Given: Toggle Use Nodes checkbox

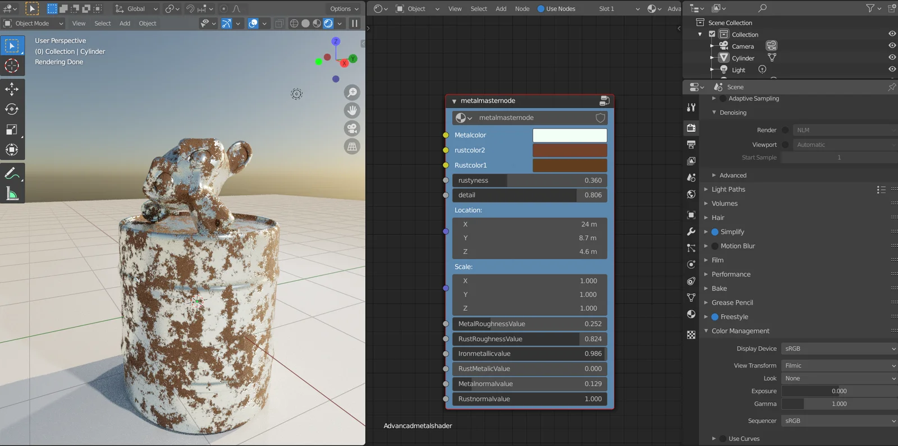Looking at the screenshot, I should click(x=541, y=9).
